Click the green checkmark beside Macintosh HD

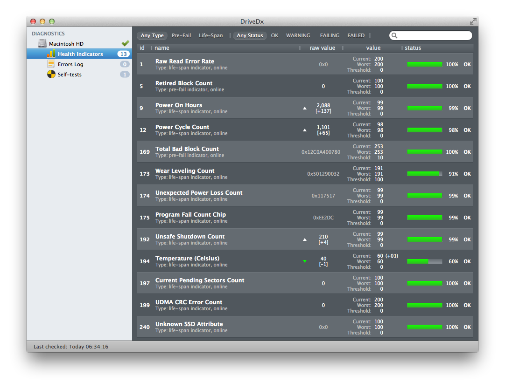125,43
